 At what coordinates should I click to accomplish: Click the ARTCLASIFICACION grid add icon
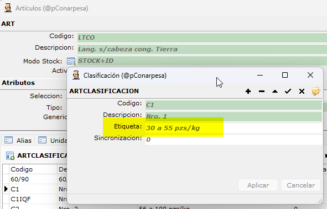(10, 156)
